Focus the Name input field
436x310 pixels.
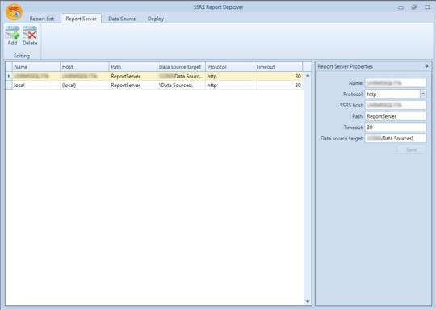(396, 83)
